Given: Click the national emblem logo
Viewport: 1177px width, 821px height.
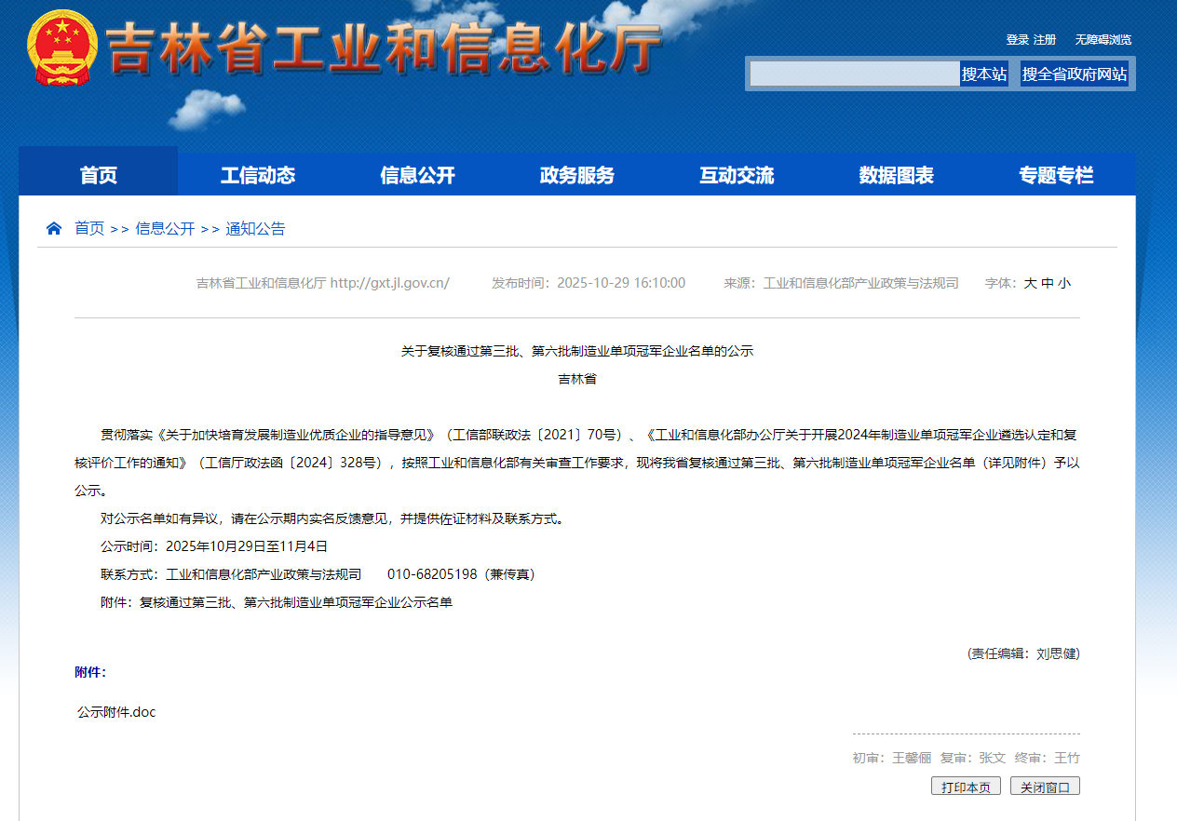Looking at the screenshot, I should click(x=61, y=47).
